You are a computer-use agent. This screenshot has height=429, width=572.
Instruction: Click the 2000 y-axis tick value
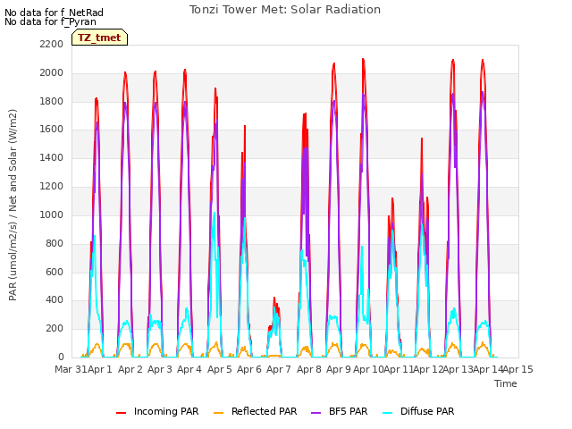pos(52,72)
